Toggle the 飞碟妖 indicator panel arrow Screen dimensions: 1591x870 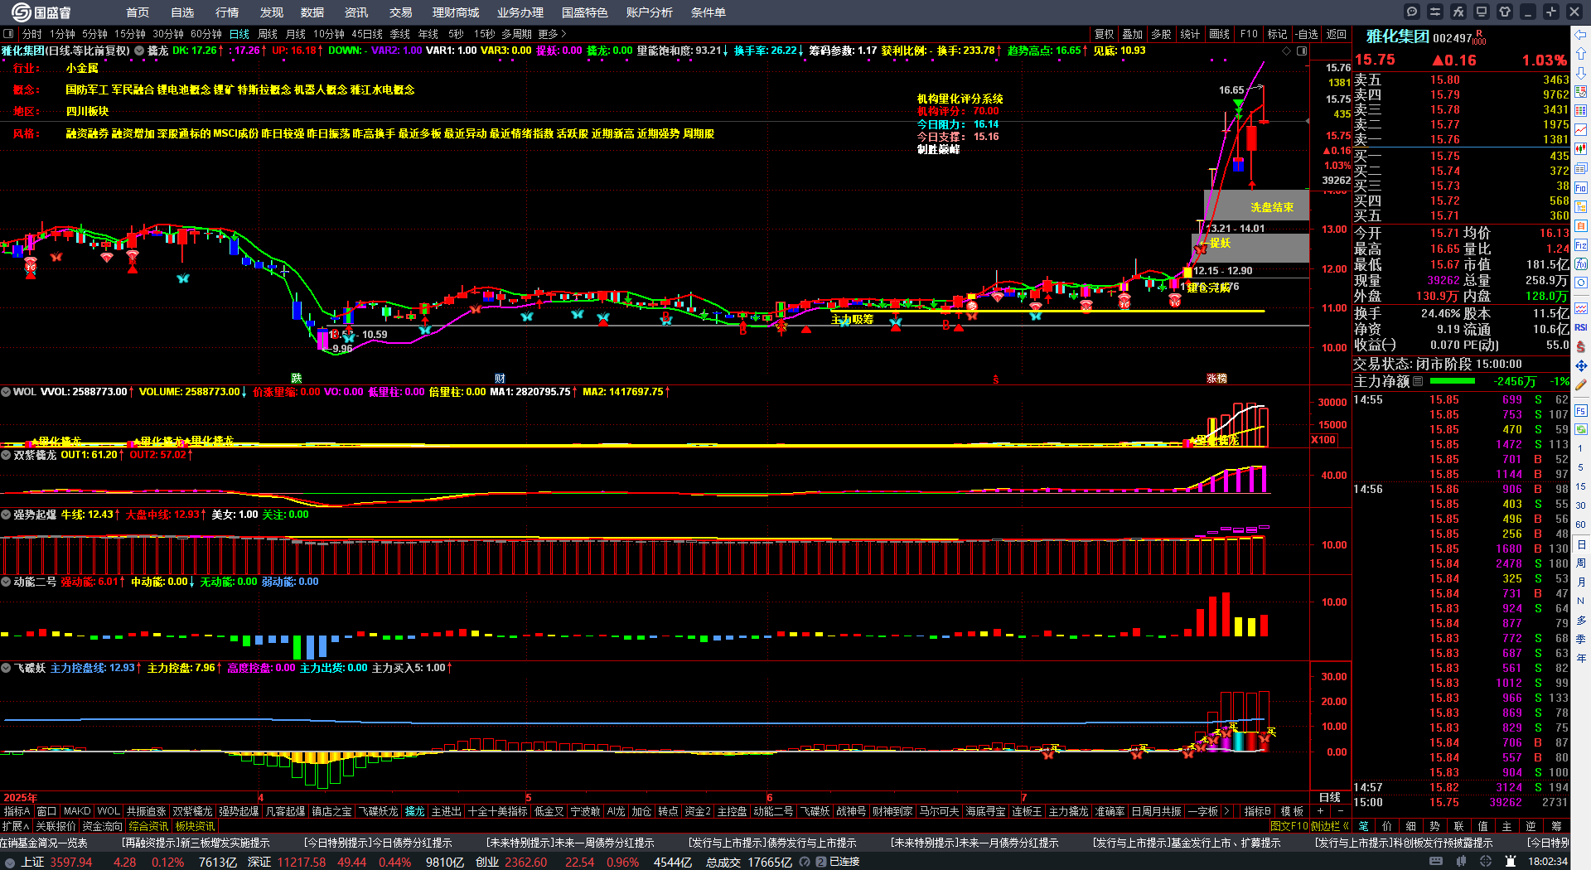pos(6,668)
